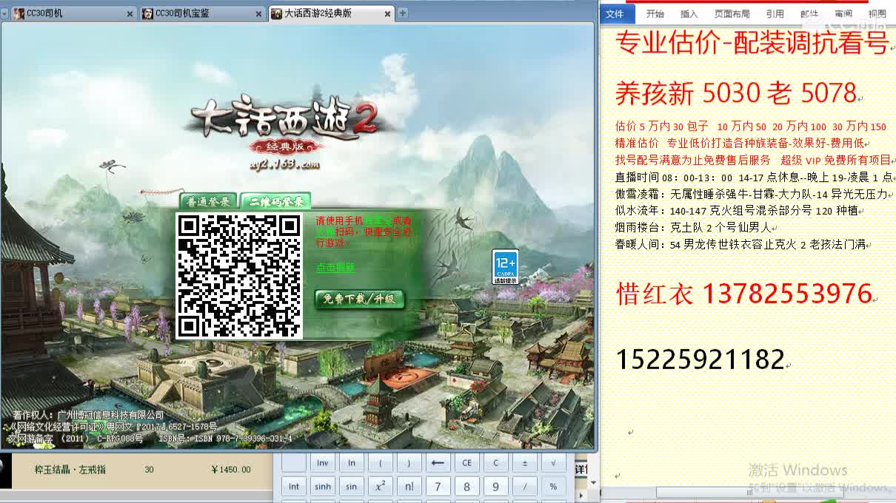Click the phone number 15225921182 in Word
Image resolution: width=896 pixels, height=503 pixels.
tap(700, 360)
